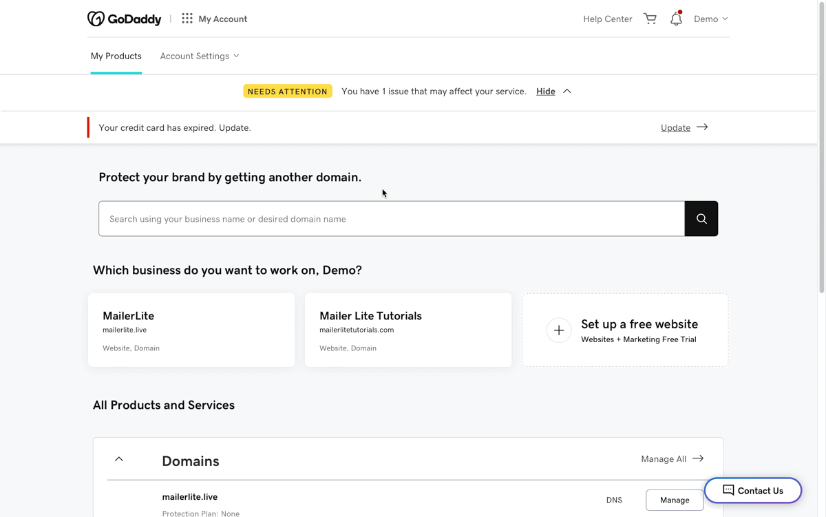View notifications bell
Viewport: 826px width, 517px height.
(676, 19)
